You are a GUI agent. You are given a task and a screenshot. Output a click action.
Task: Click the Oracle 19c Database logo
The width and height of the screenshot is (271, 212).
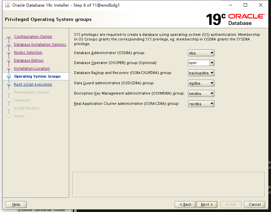(235, 20)
